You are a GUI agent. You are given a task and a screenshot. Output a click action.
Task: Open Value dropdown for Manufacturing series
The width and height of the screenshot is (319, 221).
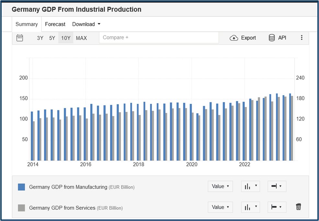pos(220,186)
